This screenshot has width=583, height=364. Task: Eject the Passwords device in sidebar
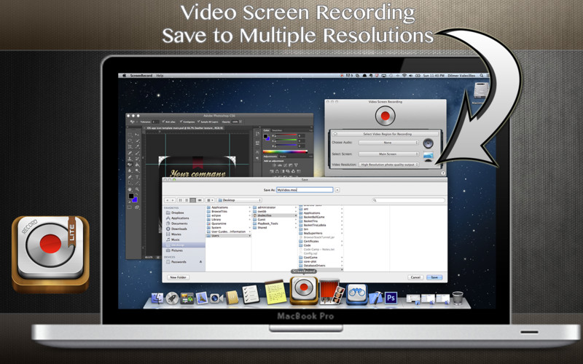pyautogui.click(x=201, y=262)
